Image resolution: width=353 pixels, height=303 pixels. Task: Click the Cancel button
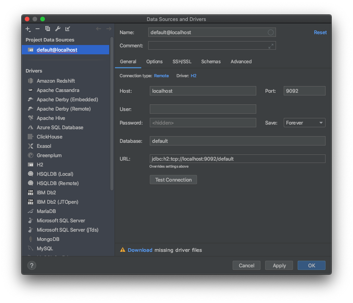(247, 265)
